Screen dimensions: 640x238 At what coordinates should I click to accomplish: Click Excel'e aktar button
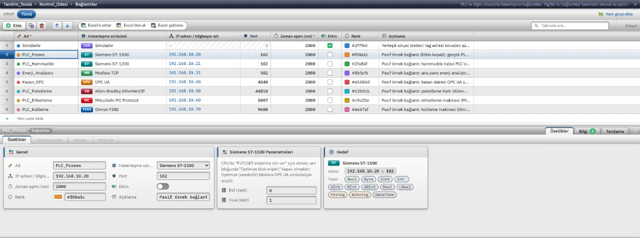(x=96, y=25)
